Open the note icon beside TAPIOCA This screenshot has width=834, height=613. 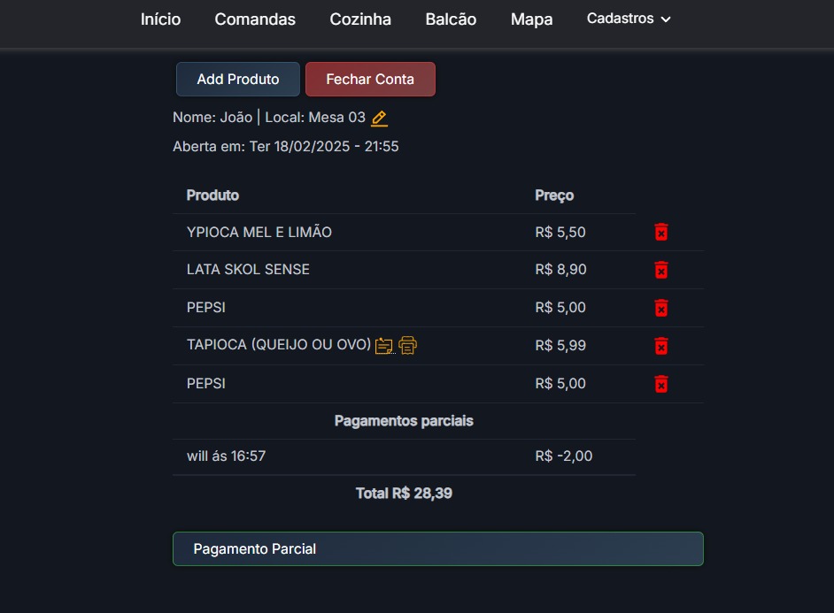coord(384,345)
